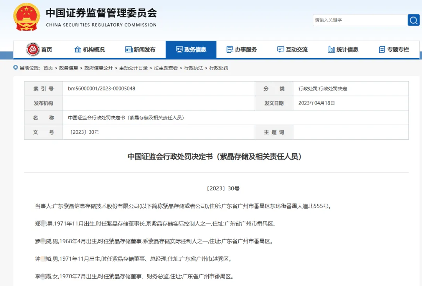
Task: Click the 发布机构 label cell
Action: click(44, 103)
